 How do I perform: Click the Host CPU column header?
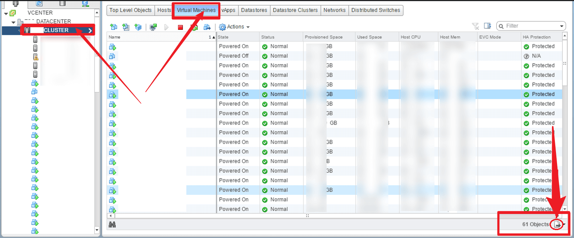tap(419, 37)
